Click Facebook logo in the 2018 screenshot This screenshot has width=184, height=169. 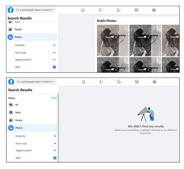click(11, 82)
